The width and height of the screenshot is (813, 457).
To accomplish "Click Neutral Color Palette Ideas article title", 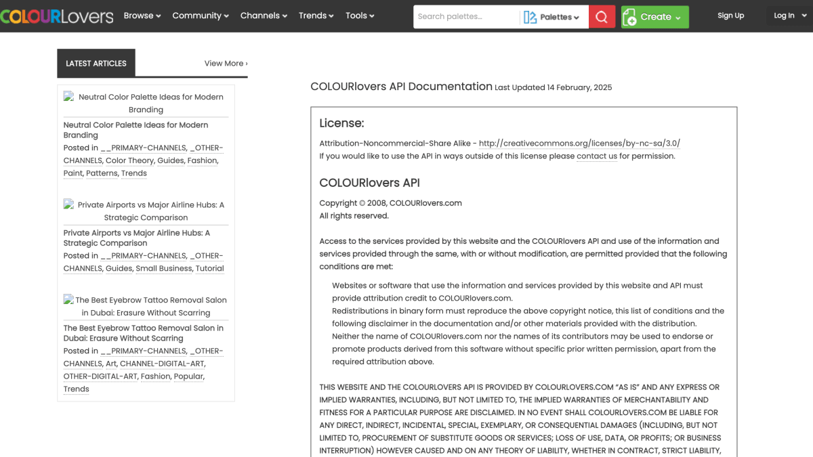I will (135, 130).
